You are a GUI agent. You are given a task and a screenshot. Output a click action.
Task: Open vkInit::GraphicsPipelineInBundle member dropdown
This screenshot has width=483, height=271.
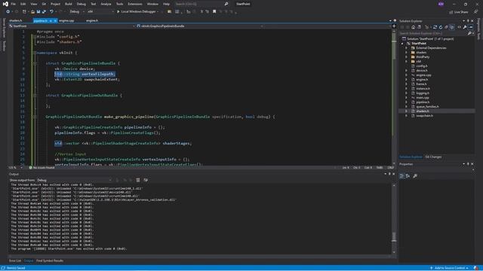pyautogui.click(x=200, y=26)
